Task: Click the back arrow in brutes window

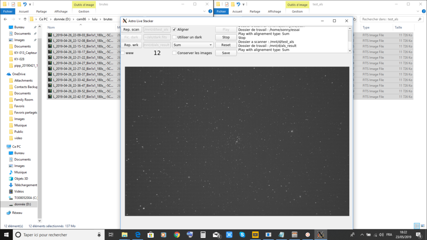Action: point(6,19)
